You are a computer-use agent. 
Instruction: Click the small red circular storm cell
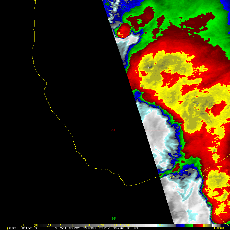tap(123, 30)
